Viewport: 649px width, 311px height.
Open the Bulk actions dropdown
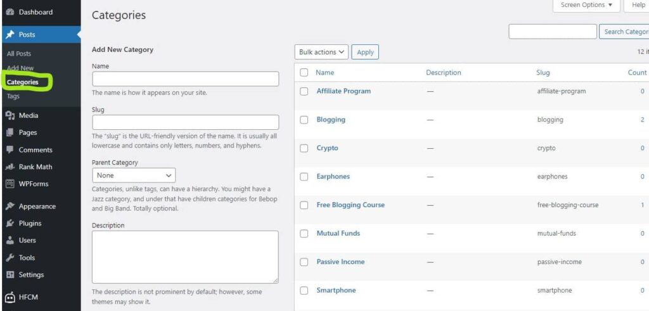321,52
